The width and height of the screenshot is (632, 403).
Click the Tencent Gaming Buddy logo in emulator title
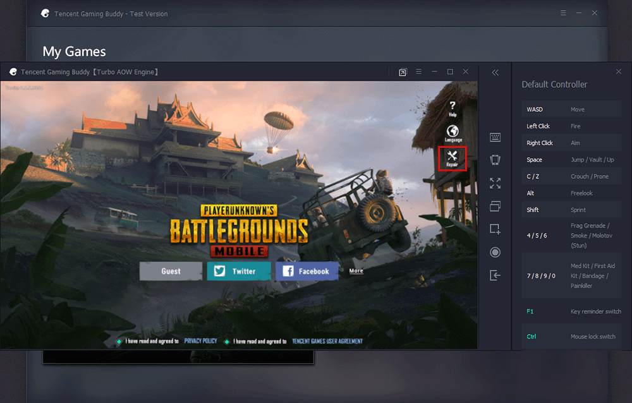pos(13,72)
